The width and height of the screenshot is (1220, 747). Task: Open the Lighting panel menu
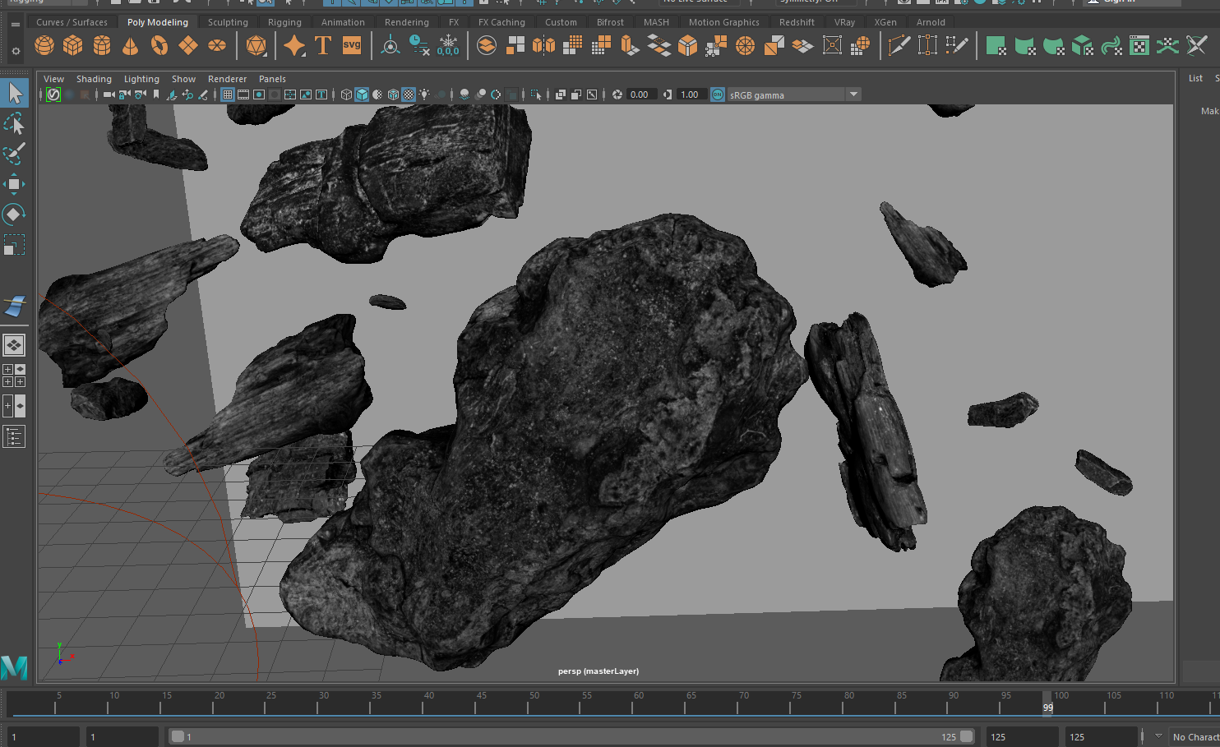tap(141, 79)
